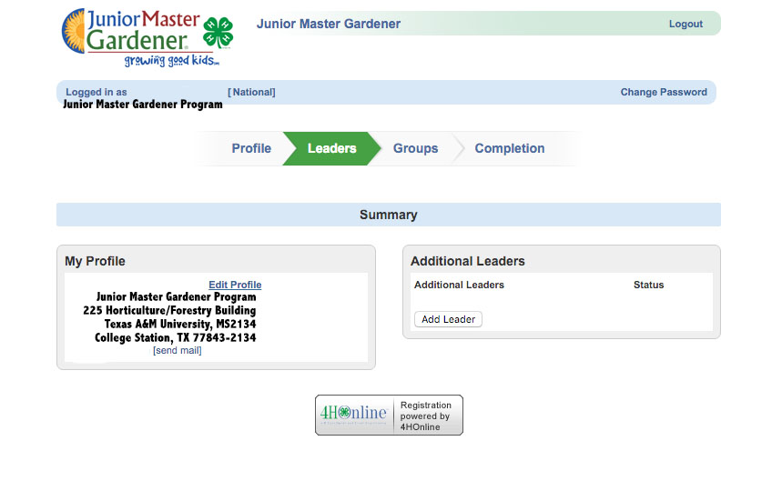This screenshot has height=481, width=782.
Task: Click the Summary section header bar
Action: (388, 215)
